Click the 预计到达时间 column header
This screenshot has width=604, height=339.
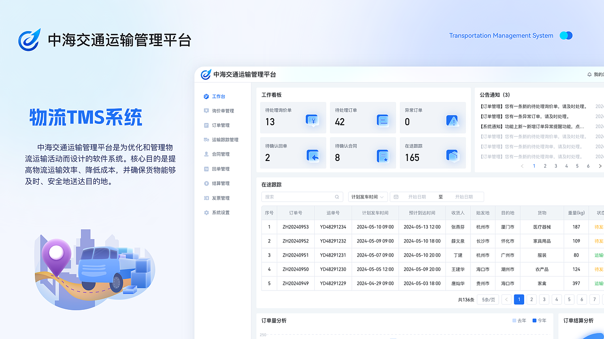(422, 213)
